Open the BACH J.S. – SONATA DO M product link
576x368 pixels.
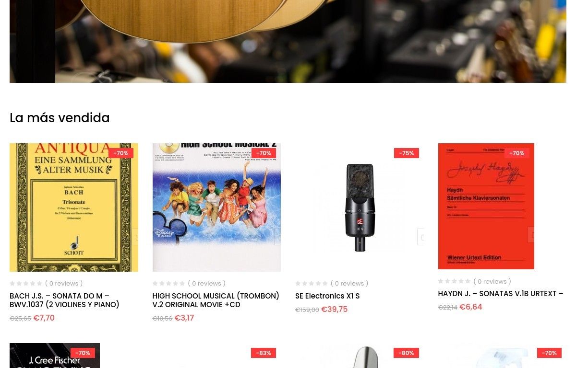coord(64,300)
